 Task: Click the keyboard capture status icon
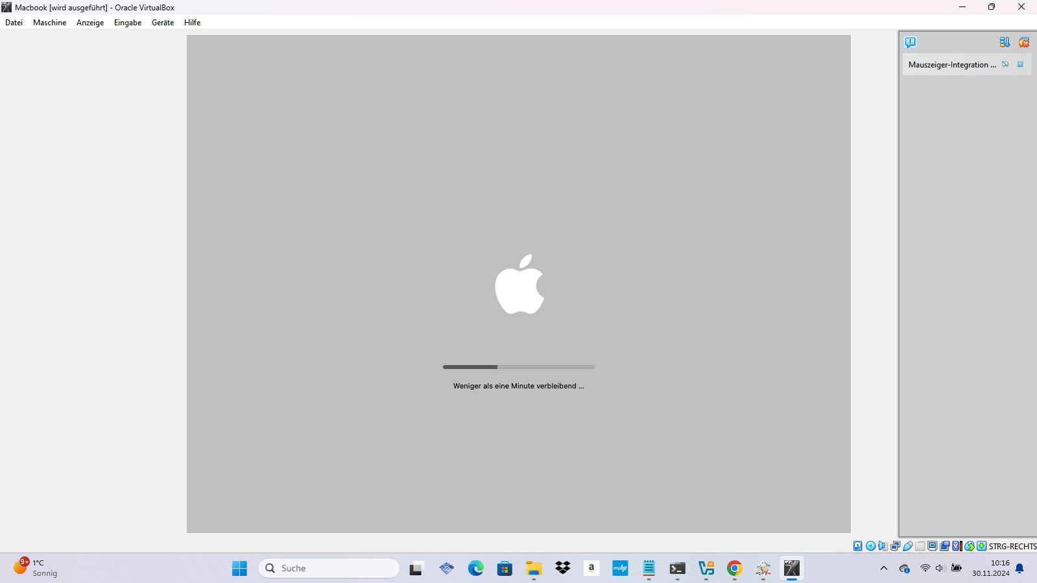pos(982,546)
